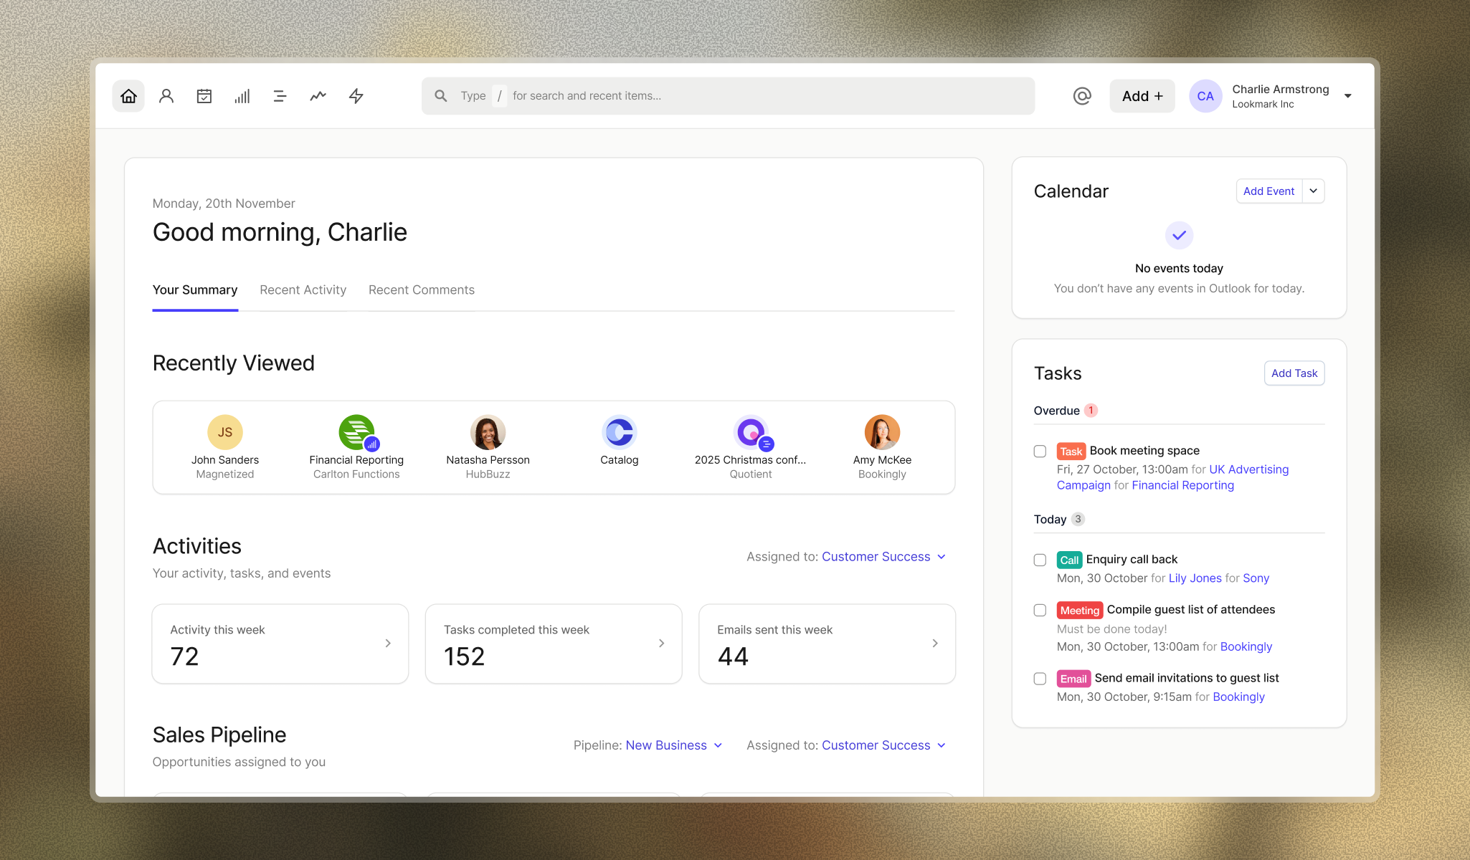Open the Pipeline New Business dropdown
The width and height of the screenshot is (1470, 860).
coord(673,745)
